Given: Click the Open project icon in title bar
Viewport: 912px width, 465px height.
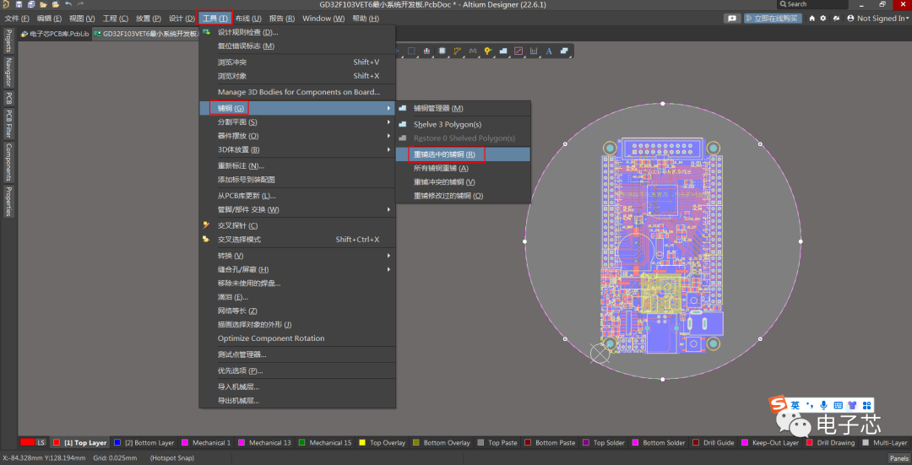Looking at the screenshot, I should (55, 4).
